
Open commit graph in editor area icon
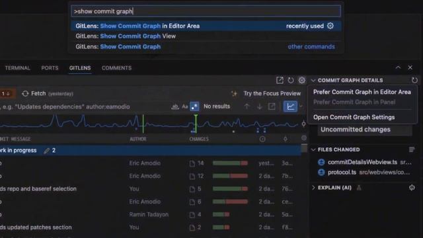(x=280, y=80)
